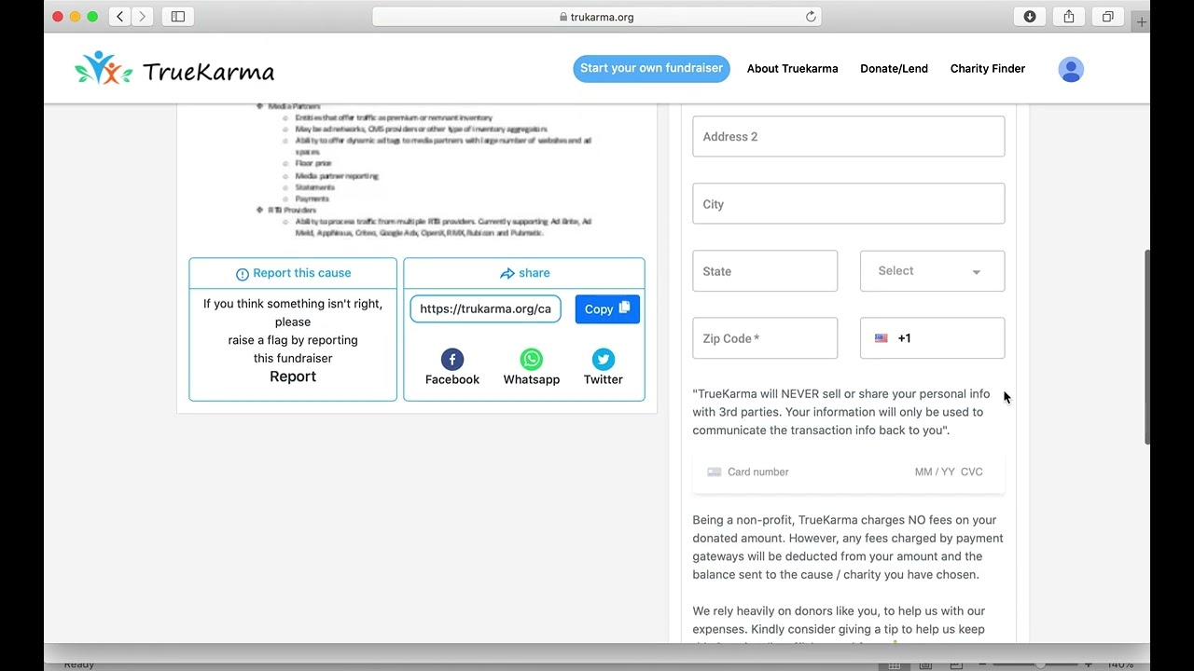Open the Charity Finder page
This screenshot has height=671, width=1194.
988,69
